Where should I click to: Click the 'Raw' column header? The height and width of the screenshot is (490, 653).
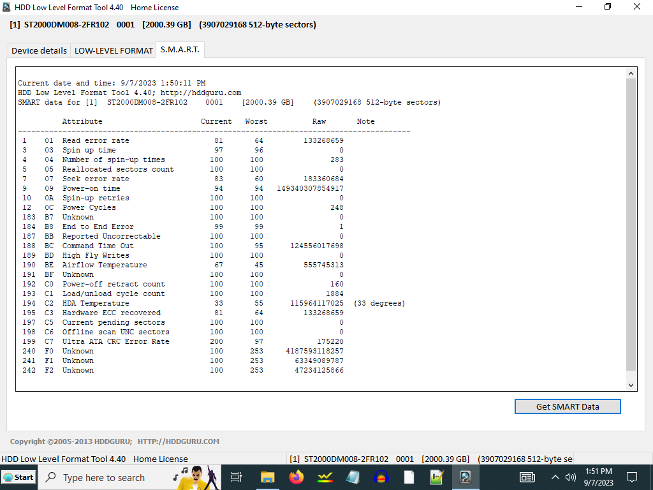coord(319,122)
